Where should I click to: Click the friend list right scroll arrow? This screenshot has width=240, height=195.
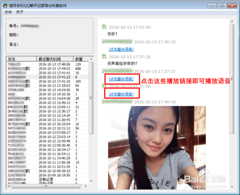[x=86, y=186]
